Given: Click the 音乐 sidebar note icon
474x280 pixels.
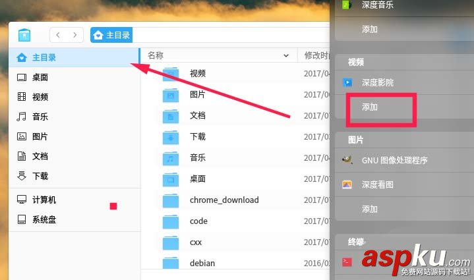Looking at the screenshot, I should [x=22, y=117].
